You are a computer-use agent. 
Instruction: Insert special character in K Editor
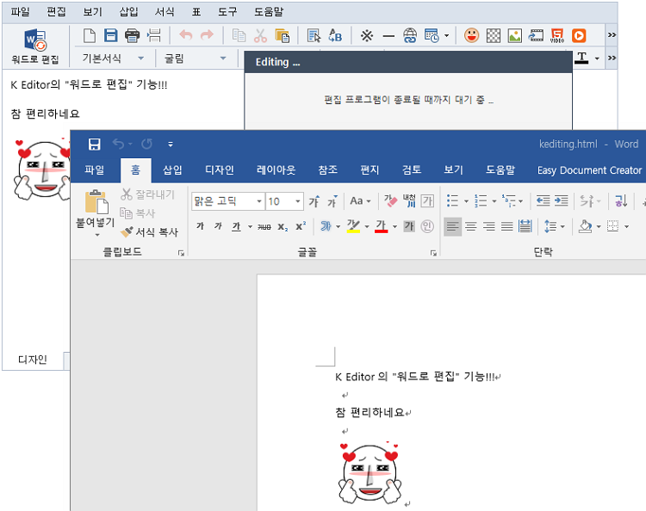367,35
